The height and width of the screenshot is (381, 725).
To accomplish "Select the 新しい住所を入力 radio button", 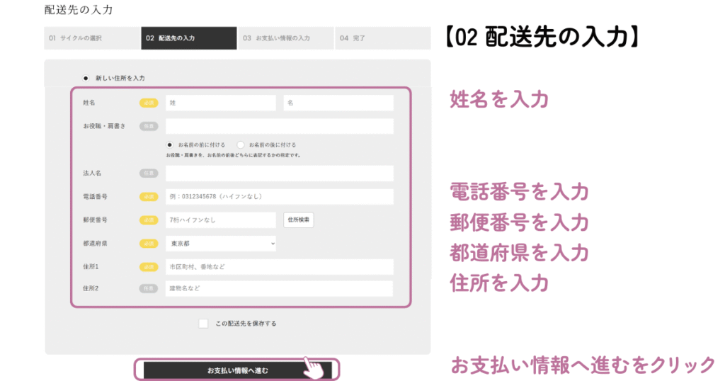I will pos(86,78).
